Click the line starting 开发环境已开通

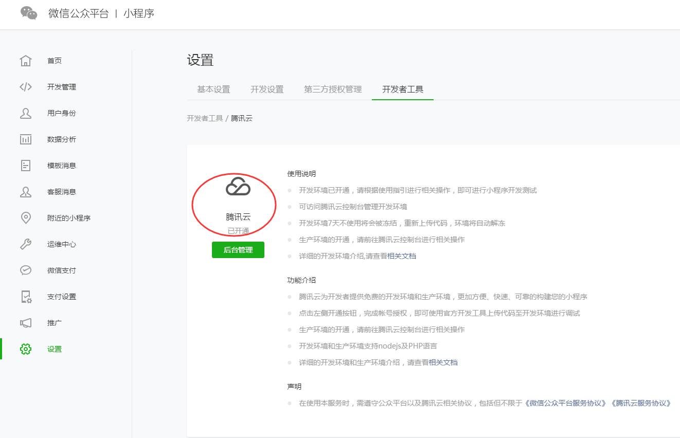click(418, 190)
